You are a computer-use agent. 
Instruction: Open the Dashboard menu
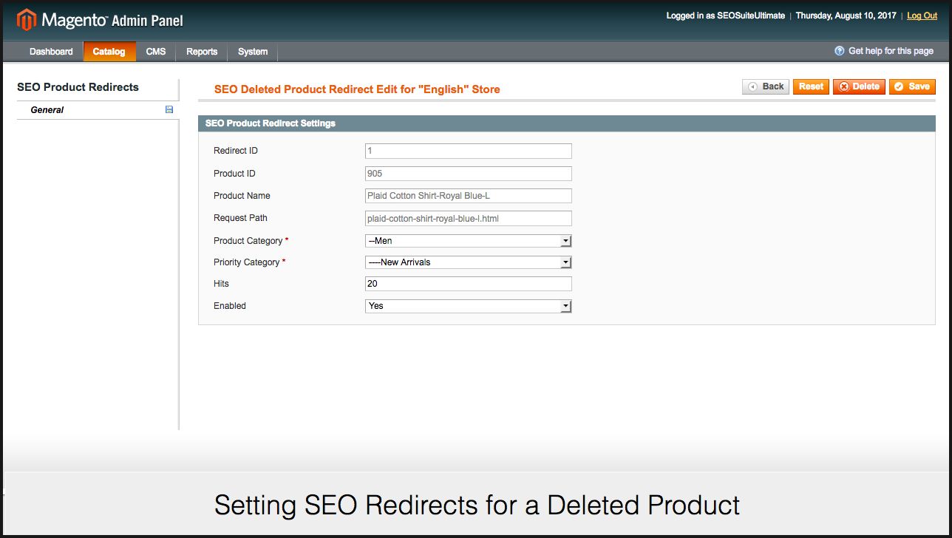[x=51, y=52]
